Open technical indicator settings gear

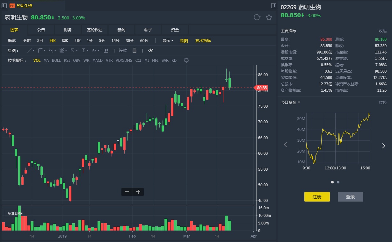(x=186, y=60)
